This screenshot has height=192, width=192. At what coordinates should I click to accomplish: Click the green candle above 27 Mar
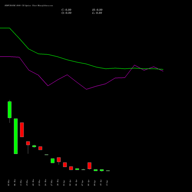[x=53, y=161]
